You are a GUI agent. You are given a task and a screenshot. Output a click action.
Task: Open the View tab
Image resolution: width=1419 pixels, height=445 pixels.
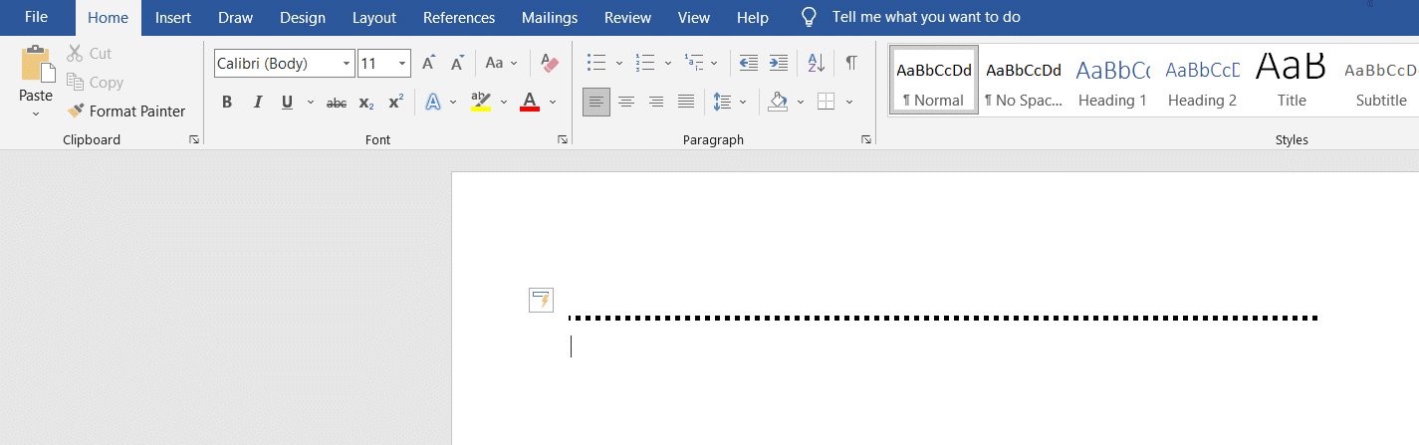coord(694,17)
